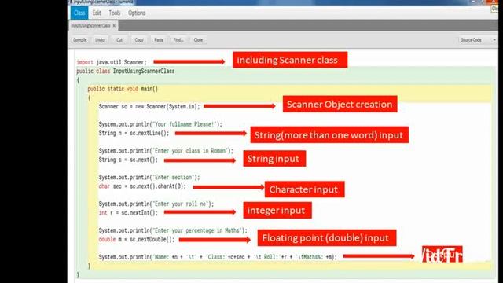Image resolution: width=503 pixels, height=283 pixels.
Task: Click the Paste button
Action: coord(159,40)
